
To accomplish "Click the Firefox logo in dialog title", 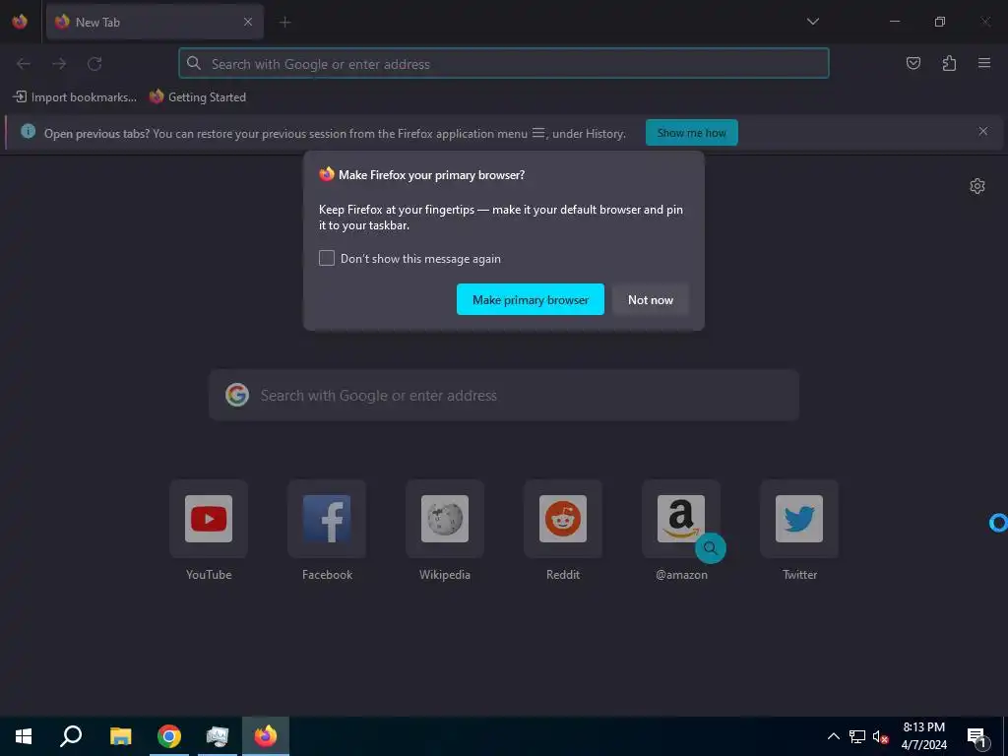I will pyautogui.click(x=327, y=174).
